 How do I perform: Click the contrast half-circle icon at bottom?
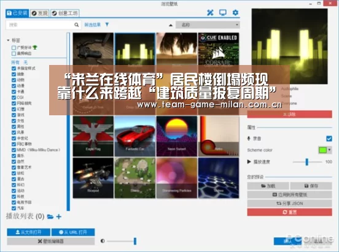pos(103,241)
